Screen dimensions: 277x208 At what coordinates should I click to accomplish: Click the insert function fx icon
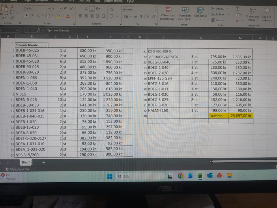tap(38, 30)
